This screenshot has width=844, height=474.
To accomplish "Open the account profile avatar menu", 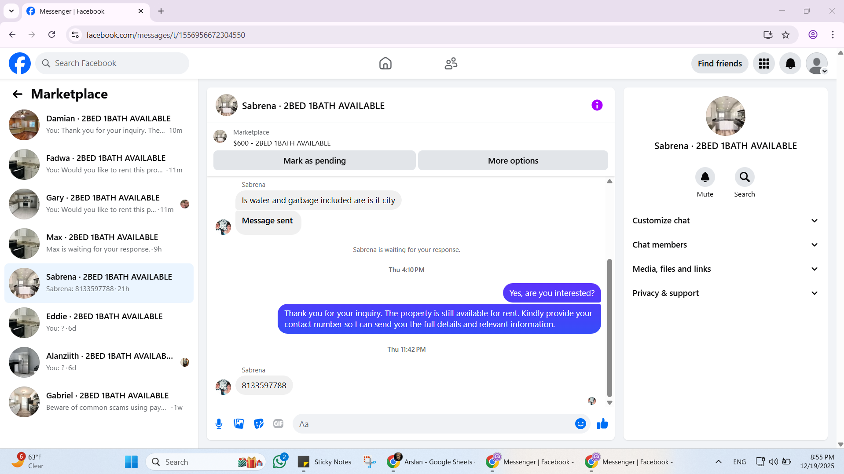I will tap(817, 64).
